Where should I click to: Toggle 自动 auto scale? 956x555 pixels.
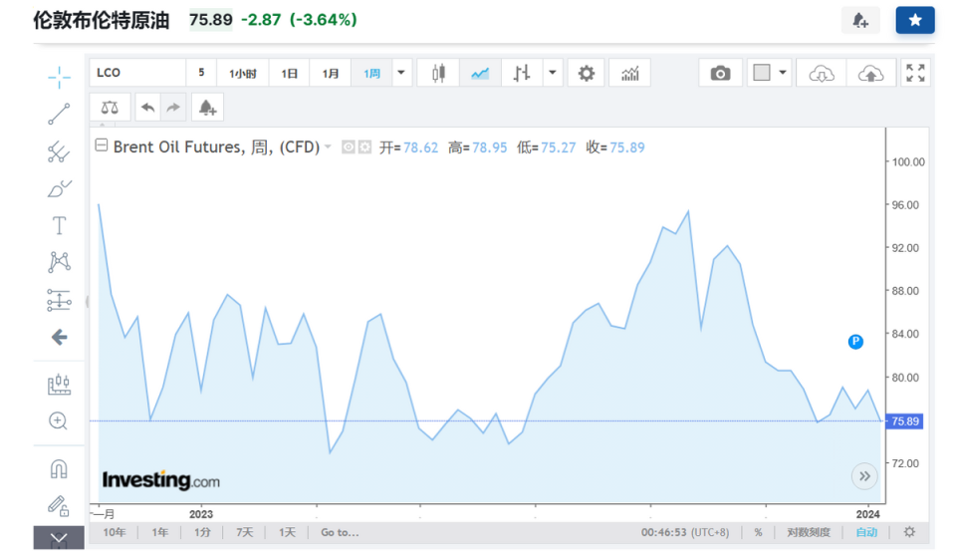(x=866, y=532)
